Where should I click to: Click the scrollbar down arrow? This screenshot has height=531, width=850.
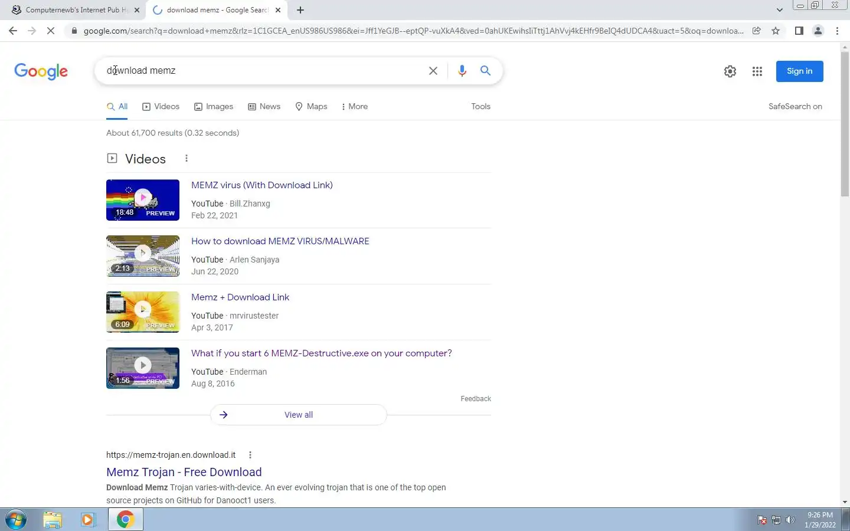click(845, 502)
